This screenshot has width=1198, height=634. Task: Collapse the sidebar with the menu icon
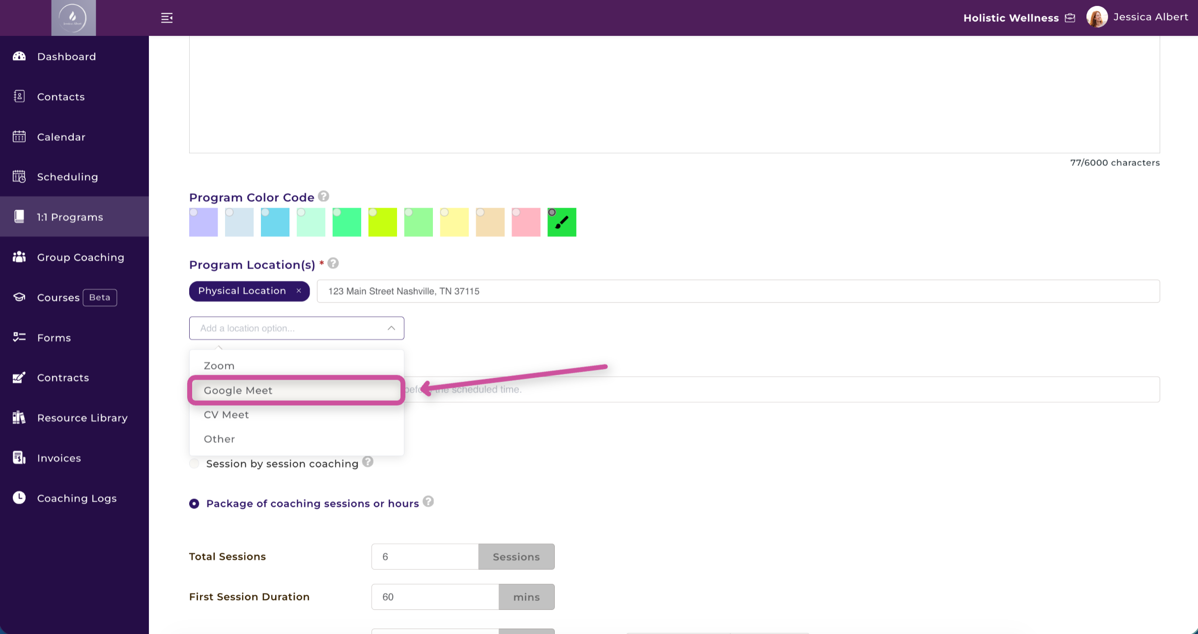167,18
